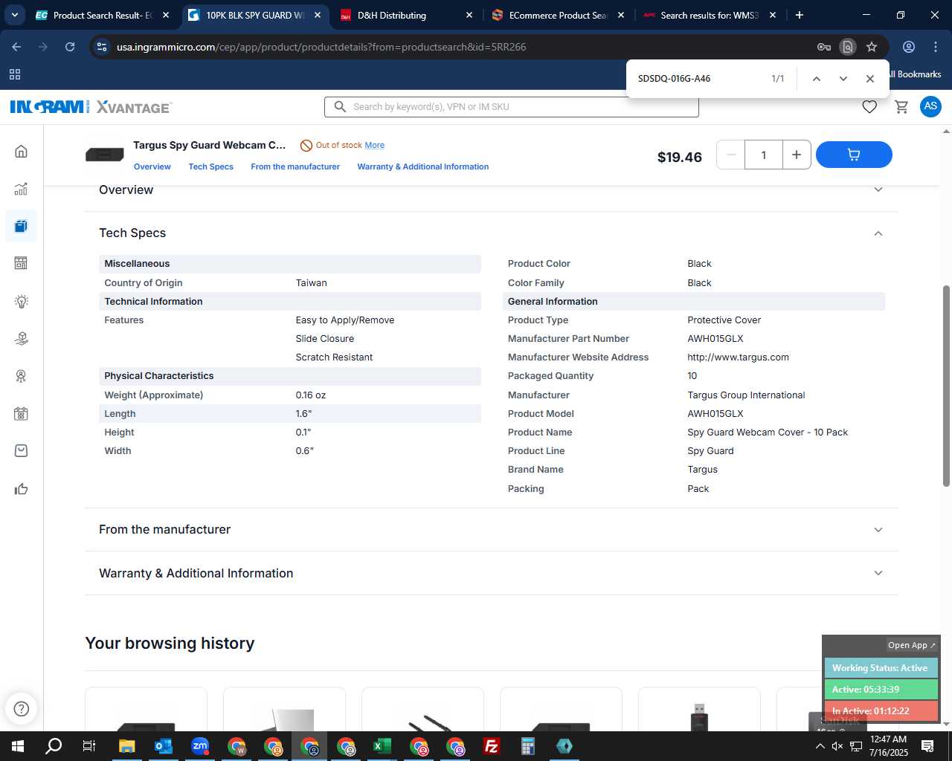This screenshot has width=952, height=761.
Task: Open Excel from the taskbar
Action: click(382, 746)
